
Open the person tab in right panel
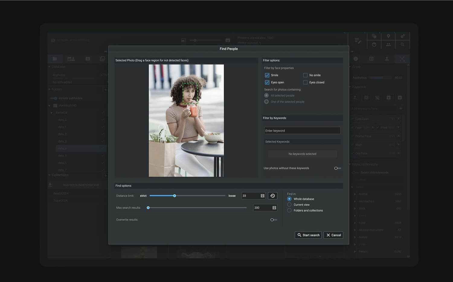(x=387, y=59)
